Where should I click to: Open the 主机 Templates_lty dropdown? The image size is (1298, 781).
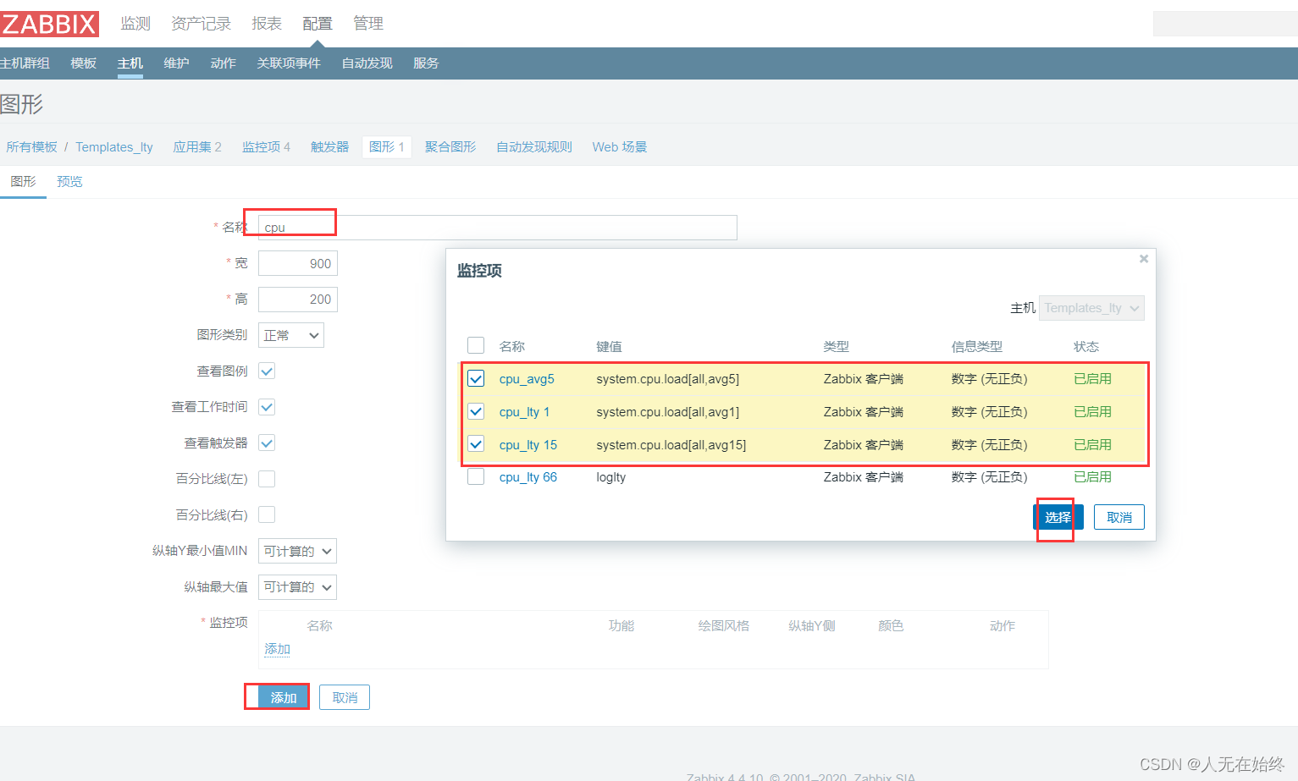[1091, 308]
